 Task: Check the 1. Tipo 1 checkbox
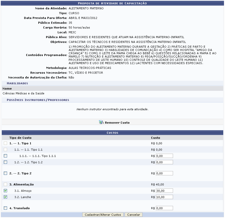pos(6,143)
